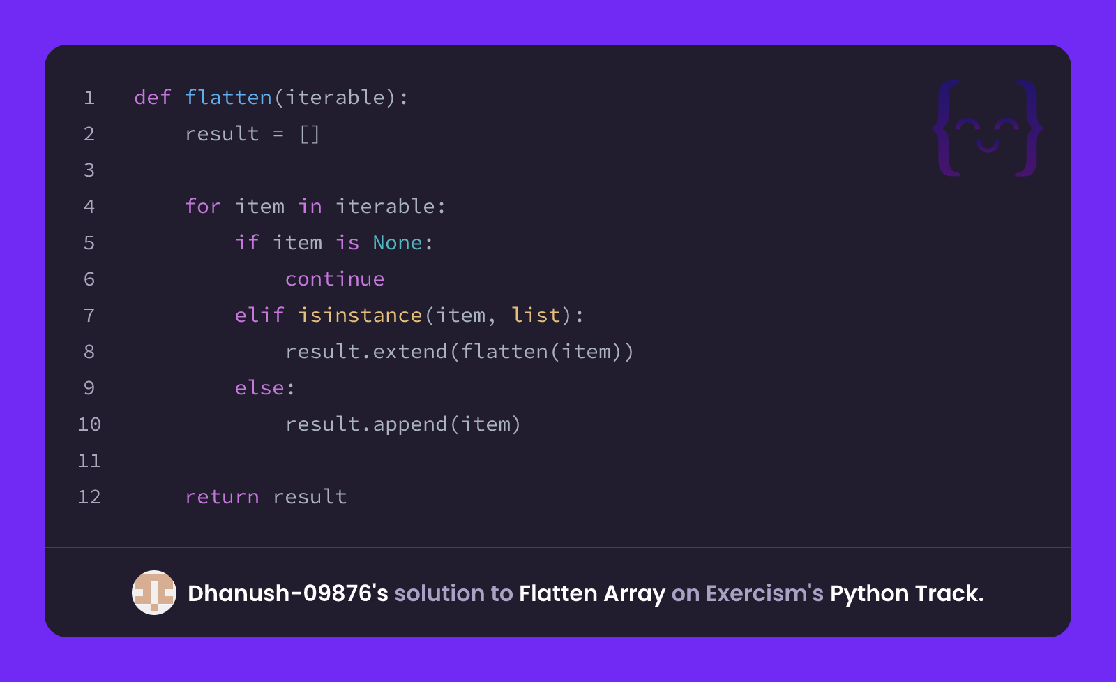Click the 'Dhanush-09876's' username text
Image resolution: width=1116 pixels, height=682 pixels.
[x=288, y=593]
